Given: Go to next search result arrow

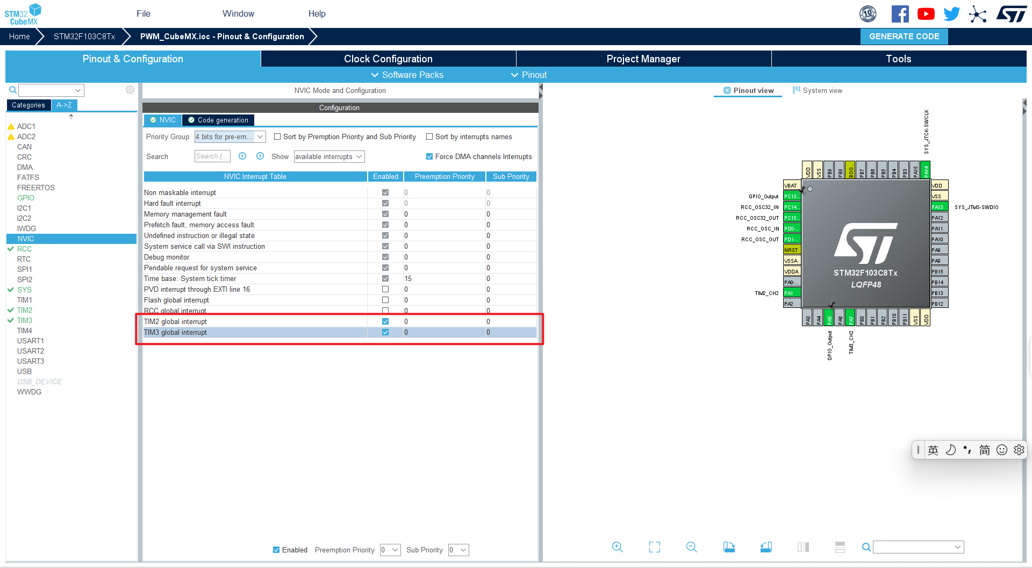Looking at the screenshot, I should (x=260, y=156).
